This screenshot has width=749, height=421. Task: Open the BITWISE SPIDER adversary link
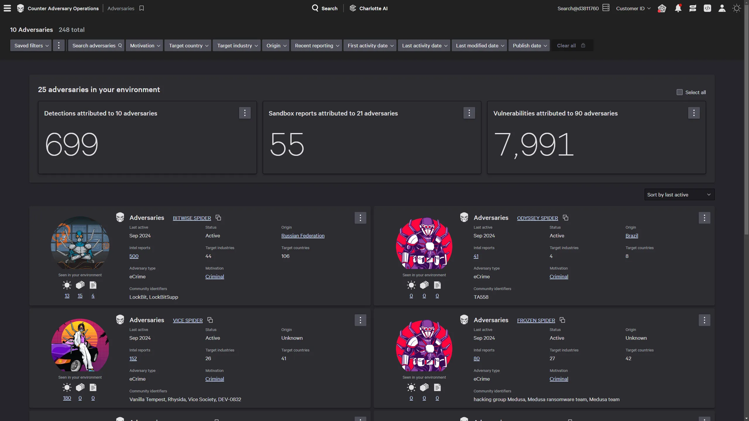(x=192, y=218)
